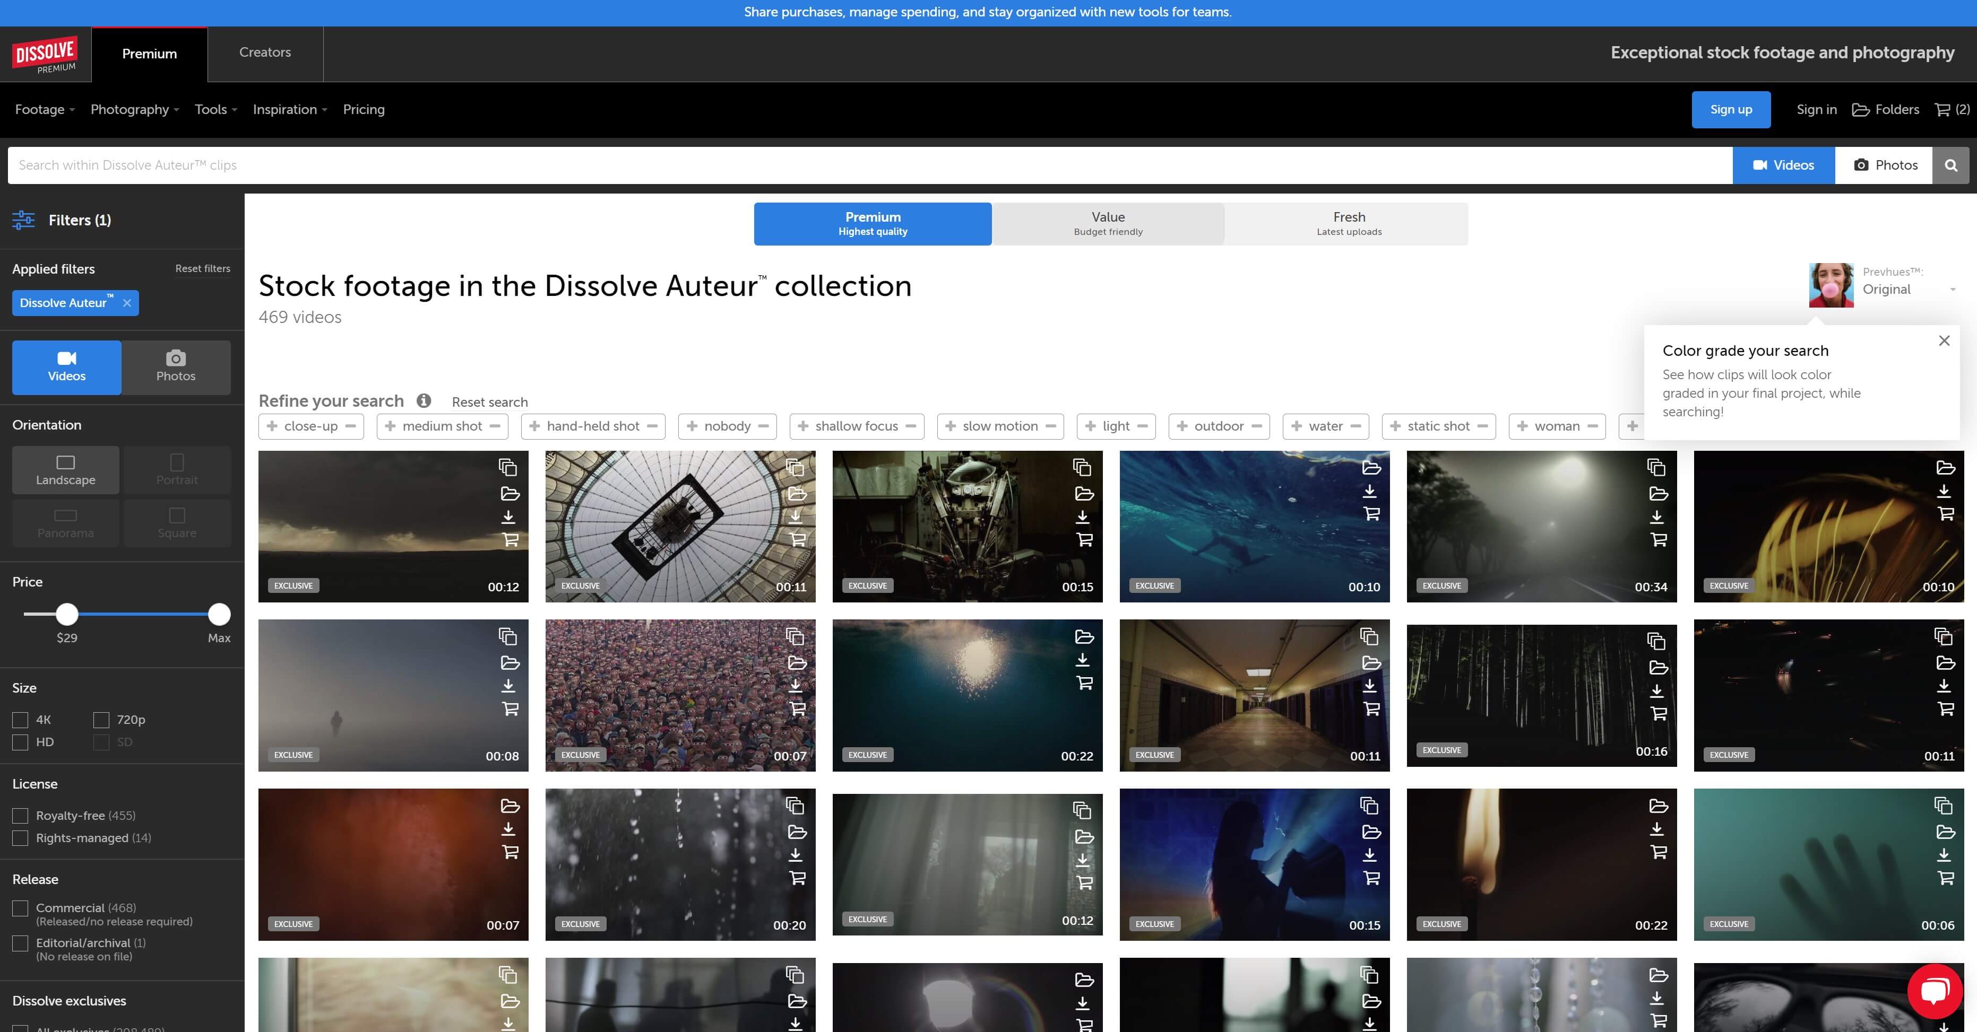This screenshot has height=1032, width=1977.
Task: Check the Royalty-free license option
Action: pos(21,816)
